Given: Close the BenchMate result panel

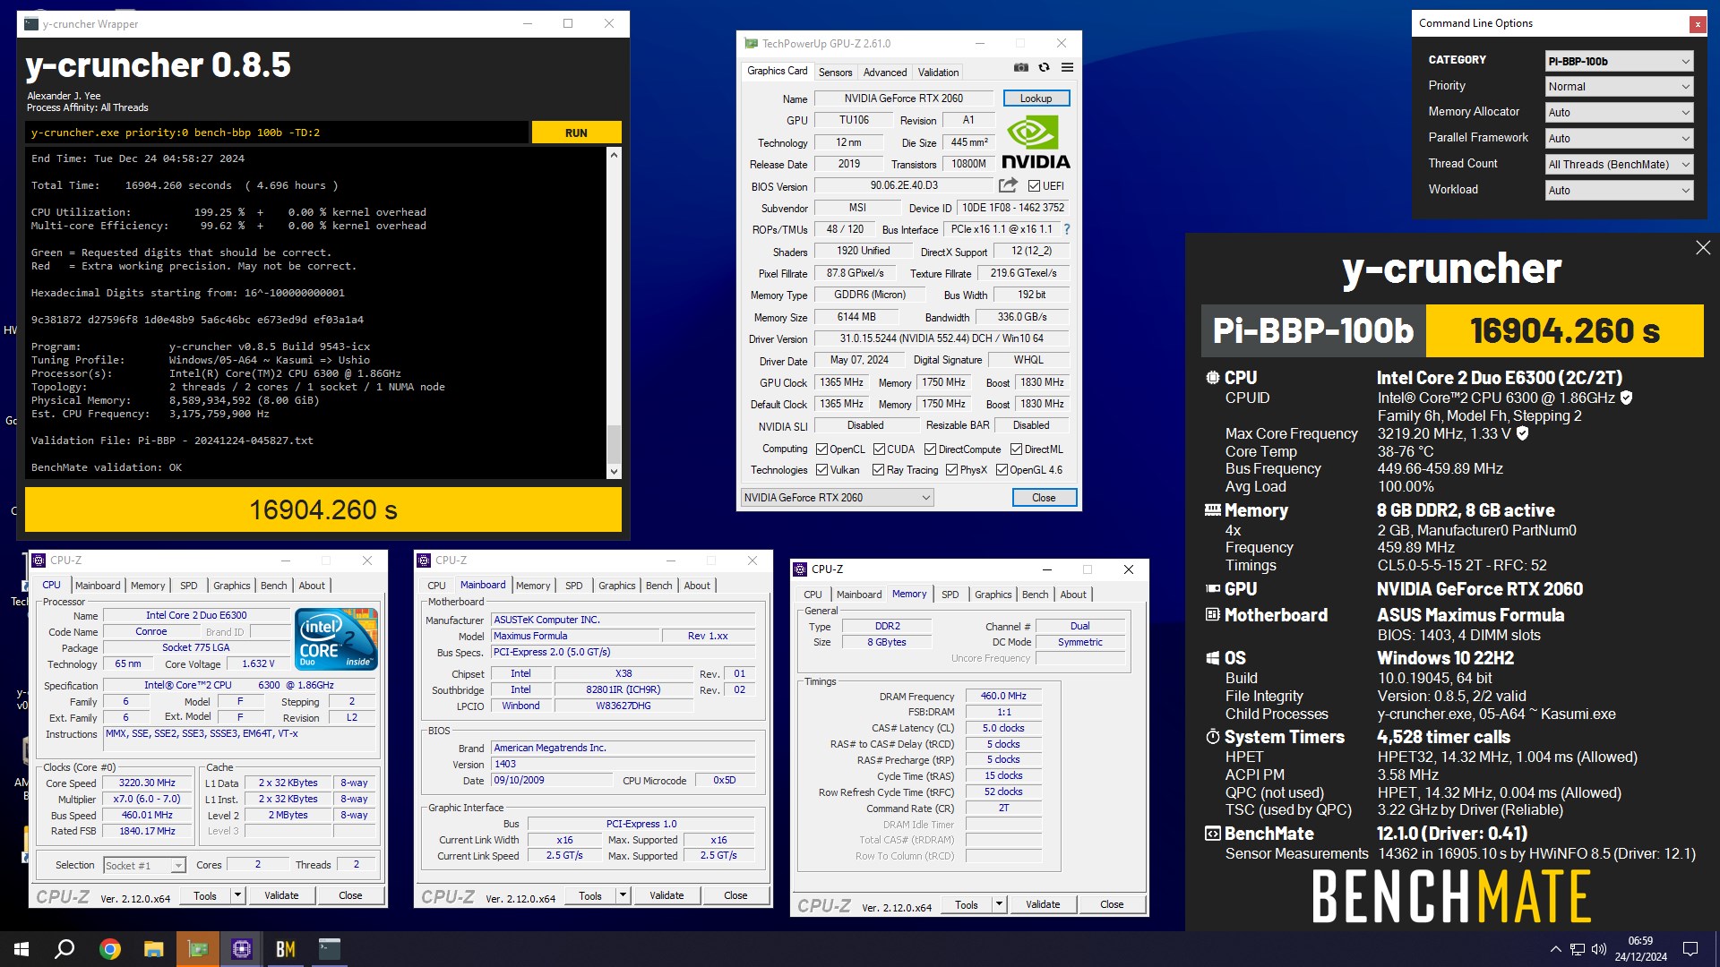Looking at the screenshot, I should (1703, 248).
